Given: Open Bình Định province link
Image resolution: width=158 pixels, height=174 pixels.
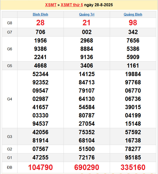Looking at the screenshot, I should (40, 15).
